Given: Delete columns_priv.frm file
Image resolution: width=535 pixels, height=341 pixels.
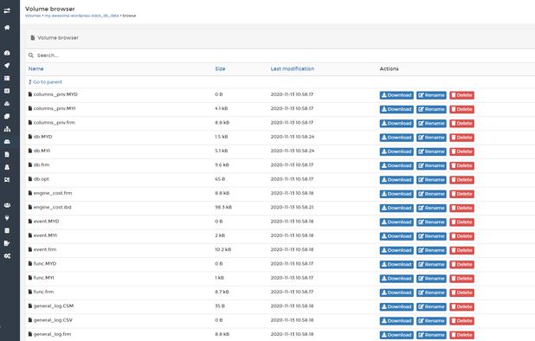Looking at the screenshot, I should (461, 124).
